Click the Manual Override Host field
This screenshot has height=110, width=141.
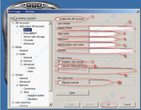(x=111, y=70)
